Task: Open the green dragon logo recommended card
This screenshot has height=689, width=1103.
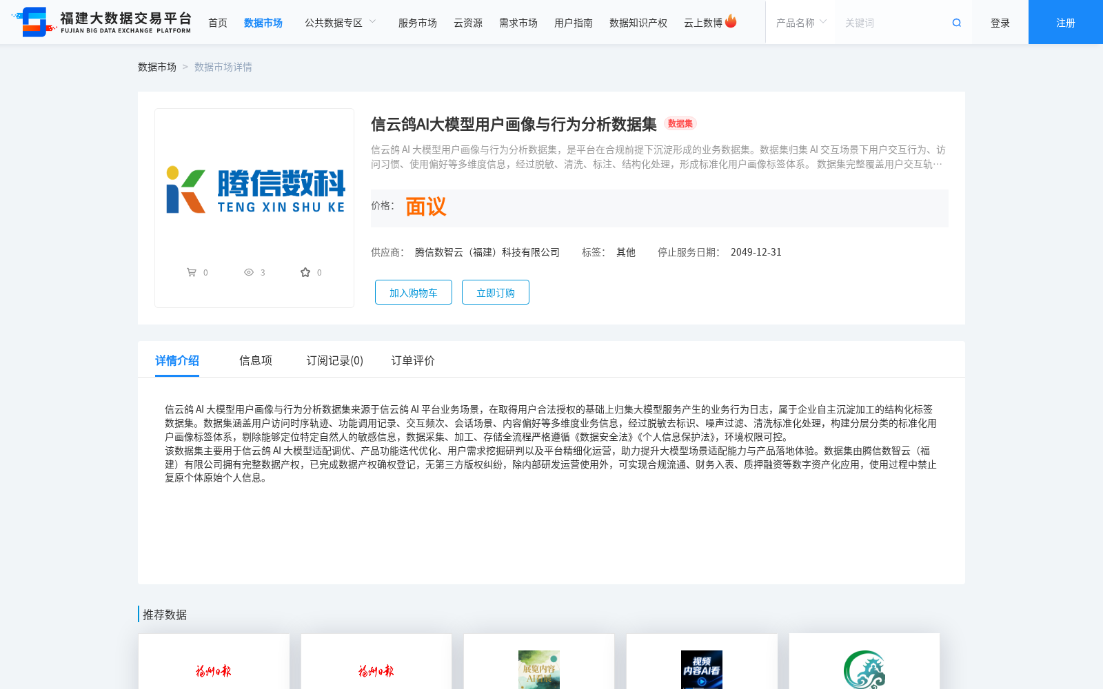Action: pos(864,661)
